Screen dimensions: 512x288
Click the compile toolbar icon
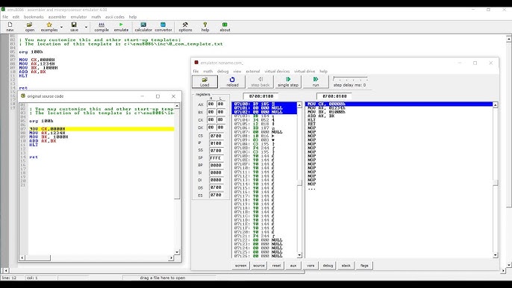(x=102, y=27)
